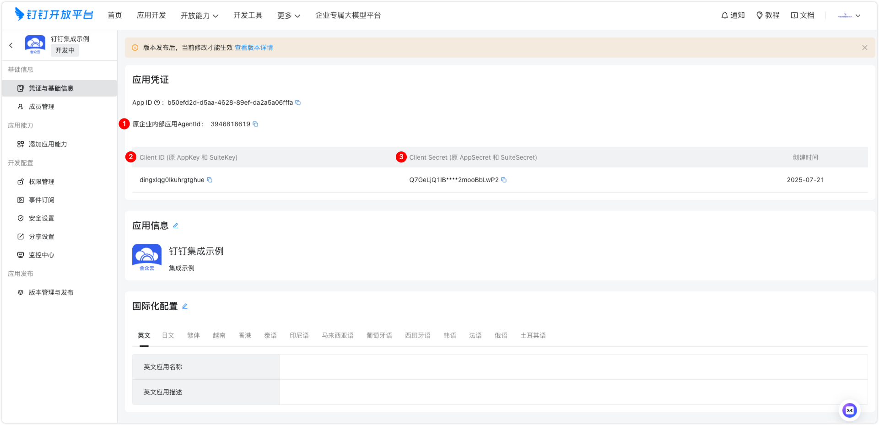Open the account dropdown at top right

coord(849,16)
